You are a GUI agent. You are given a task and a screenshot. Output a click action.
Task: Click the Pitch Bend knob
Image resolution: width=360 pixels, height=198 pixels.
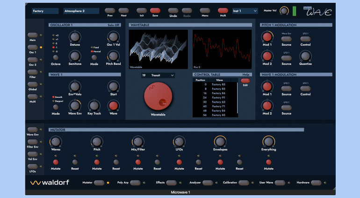[113, 56]
